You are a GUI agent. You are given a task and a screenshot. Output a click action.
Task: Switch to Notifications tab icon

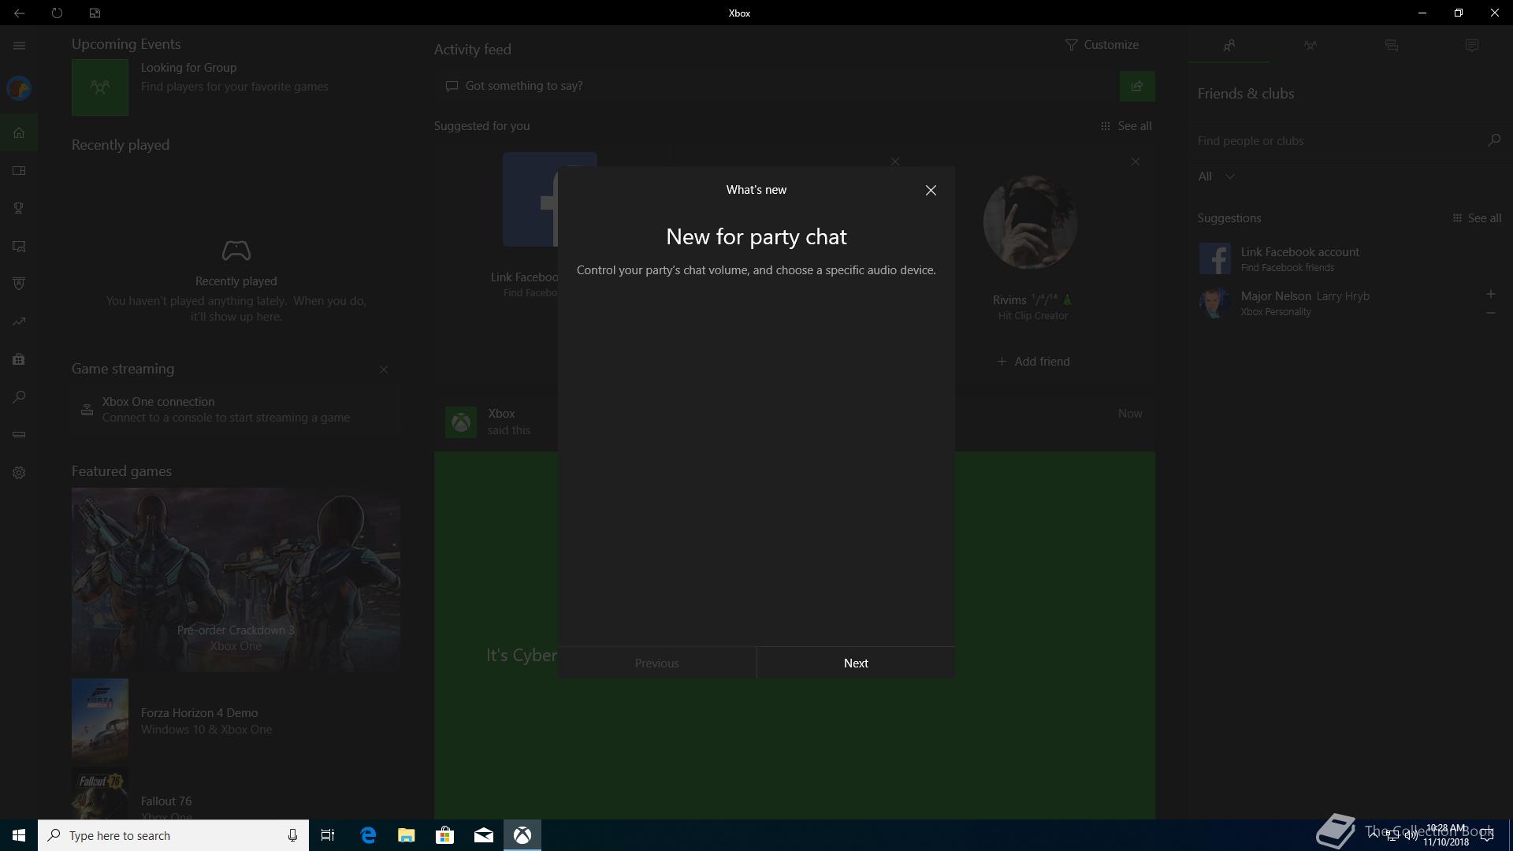[1472, 46]
